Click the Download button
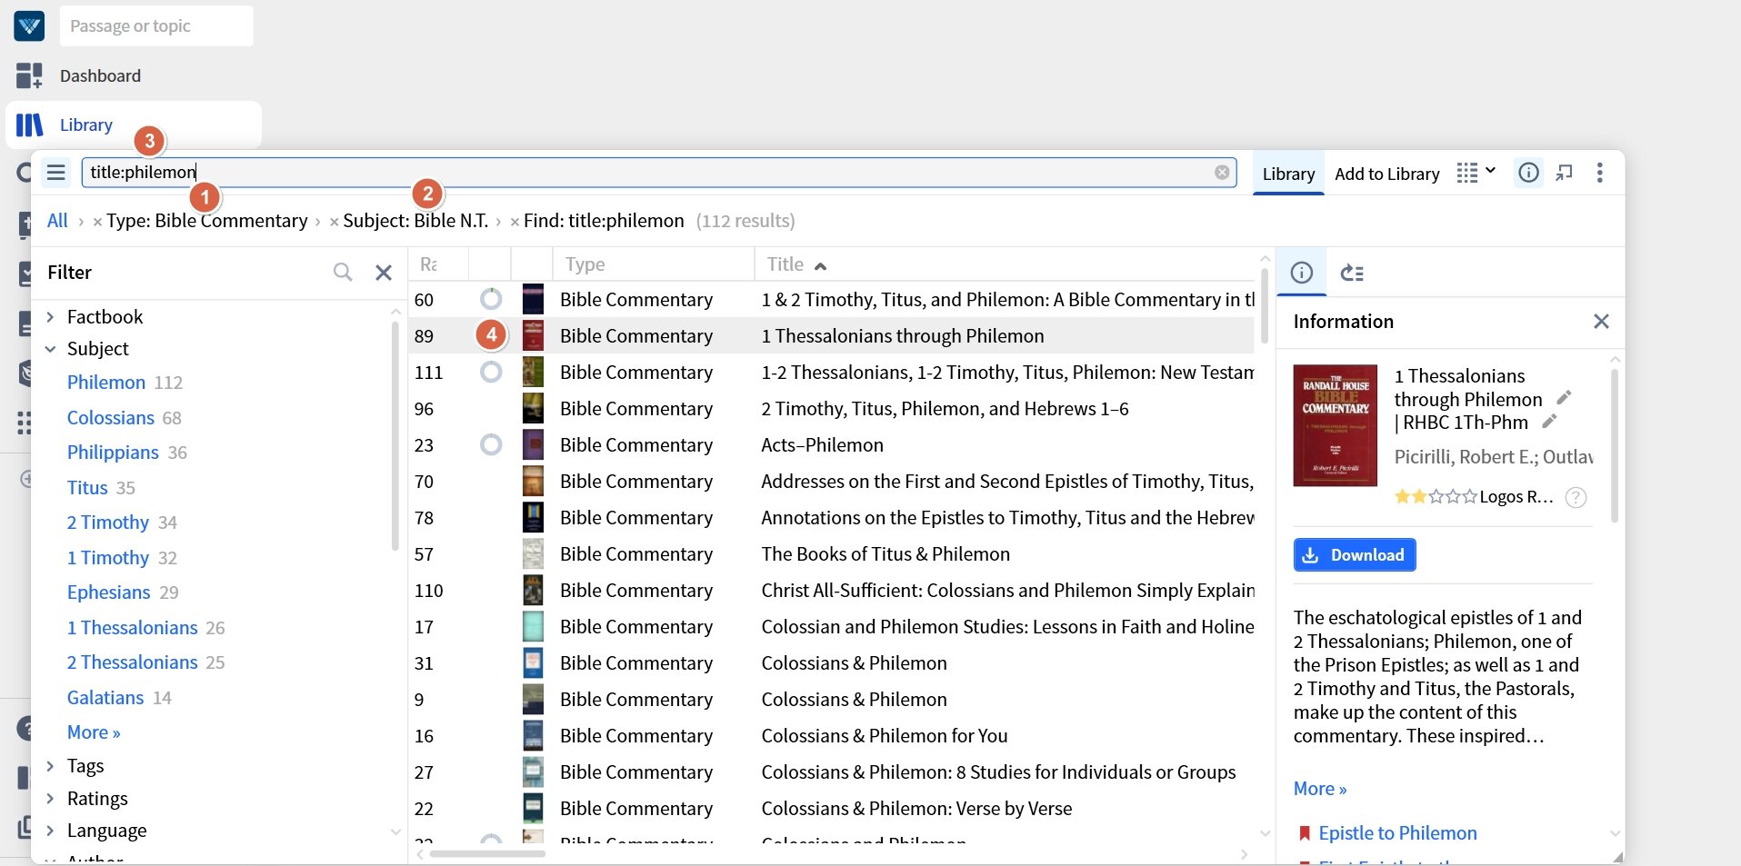Screen dimensions: 1741x866 coord(1355,554)
